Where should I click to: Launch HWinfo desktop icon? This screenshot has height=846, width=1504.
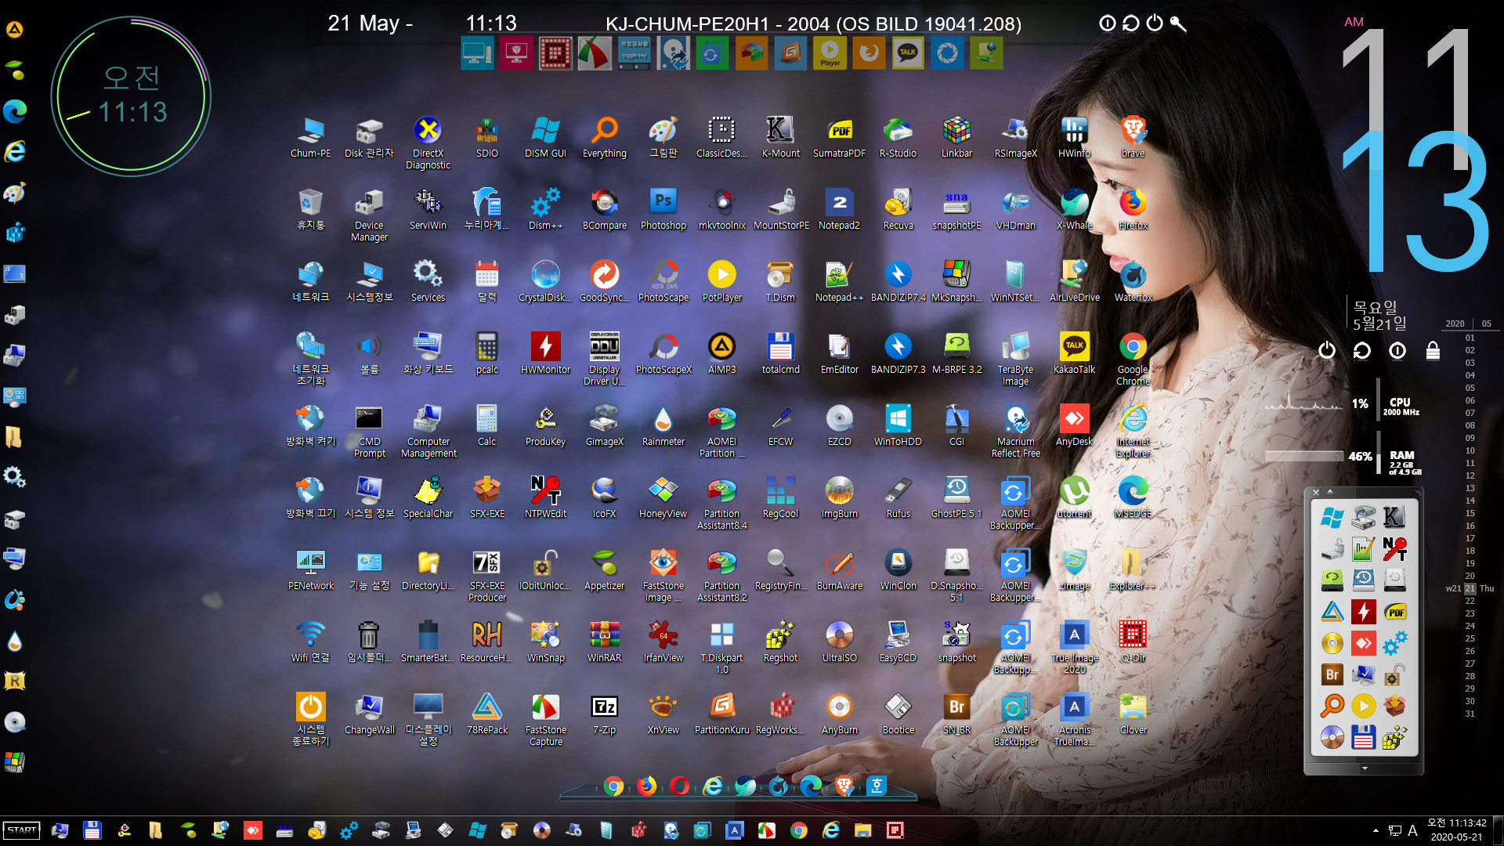click(1074, 138)
